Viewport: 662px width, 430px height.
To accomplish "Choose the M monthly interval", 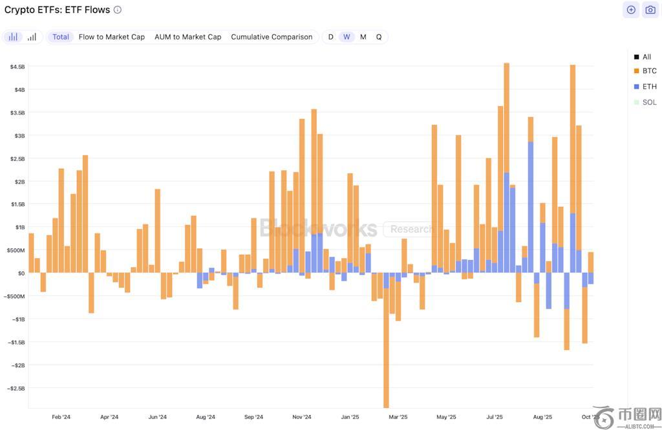I will (x=363, y=37).
